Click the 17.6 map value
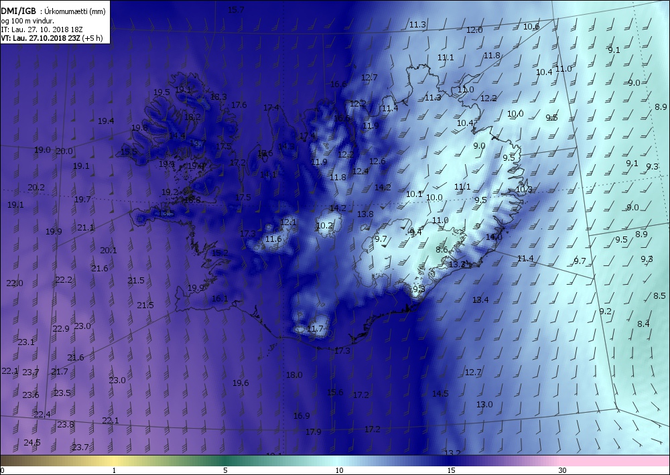 click(x=239, y=105)
